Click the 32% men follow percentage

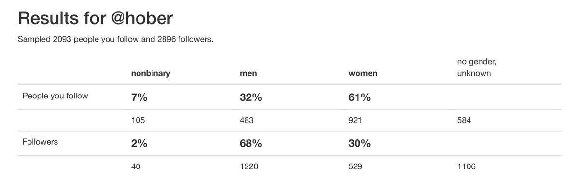pyautogui.click(x=251, y=97)
